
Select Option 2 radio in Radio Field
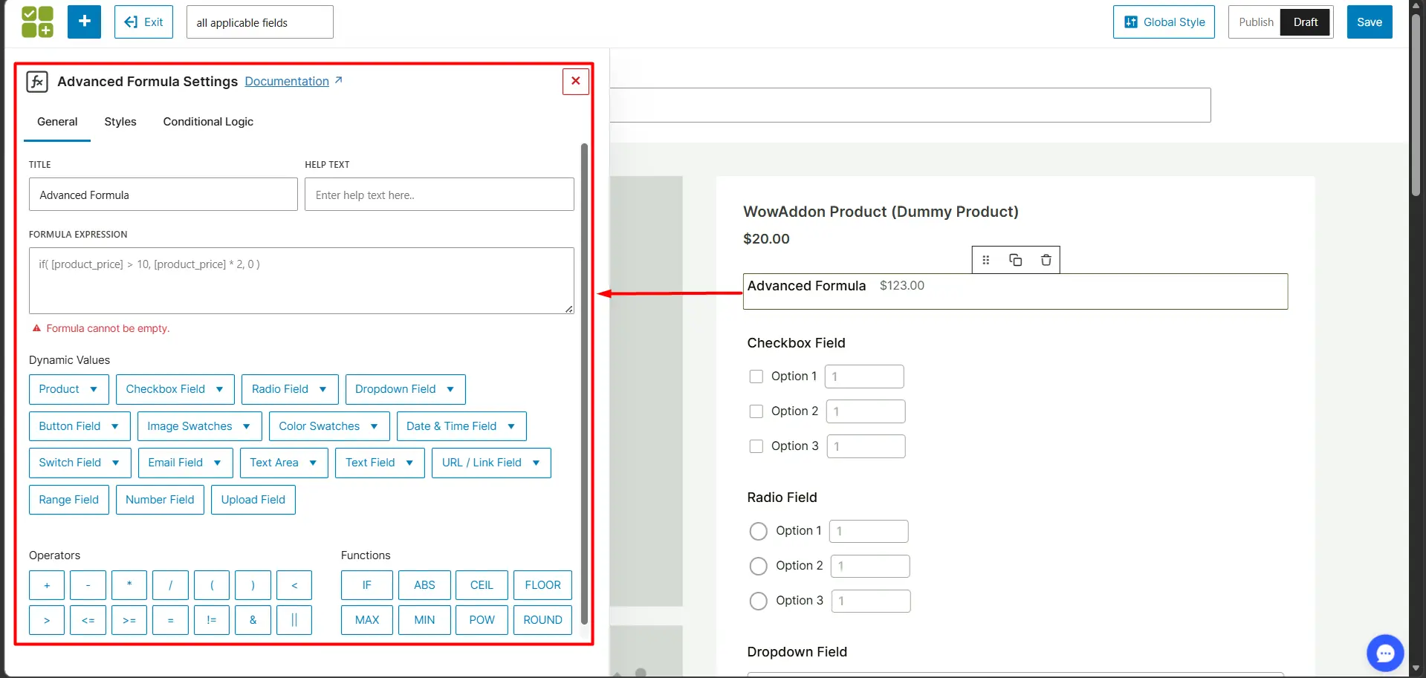pos(758,565)
